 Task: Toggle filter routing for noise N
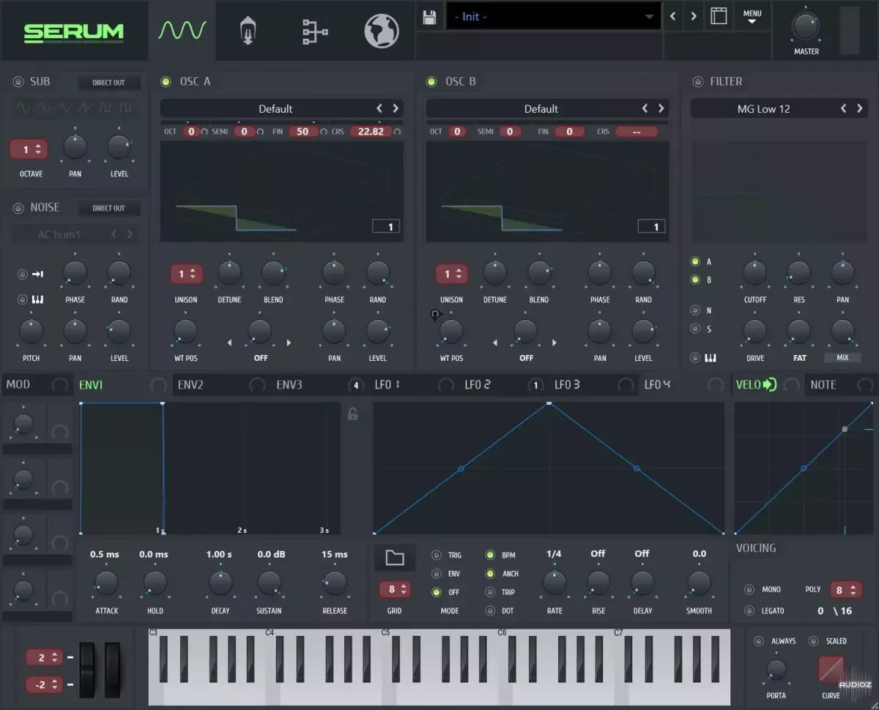[x=695, y=310]
